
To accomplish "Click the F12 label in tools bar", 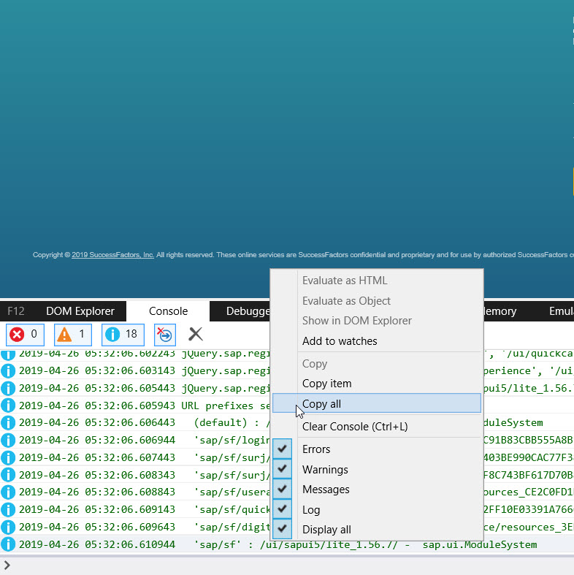I will (16, 311).
